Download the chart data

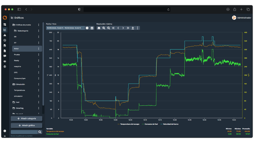tap(133, 28)
